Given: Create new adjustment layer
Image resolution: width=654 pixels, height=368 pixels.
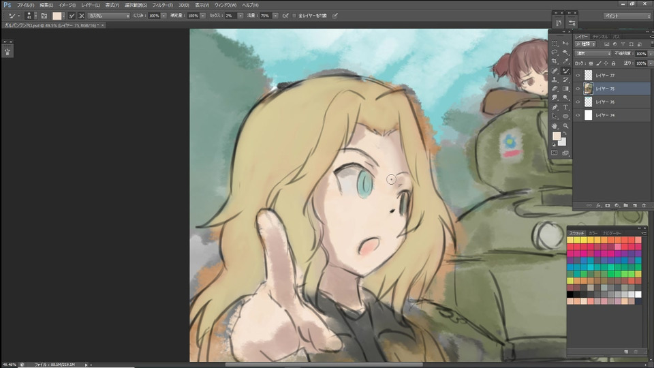Looking at the screenshot, I should pyautogui.click(x=617, y=205).
